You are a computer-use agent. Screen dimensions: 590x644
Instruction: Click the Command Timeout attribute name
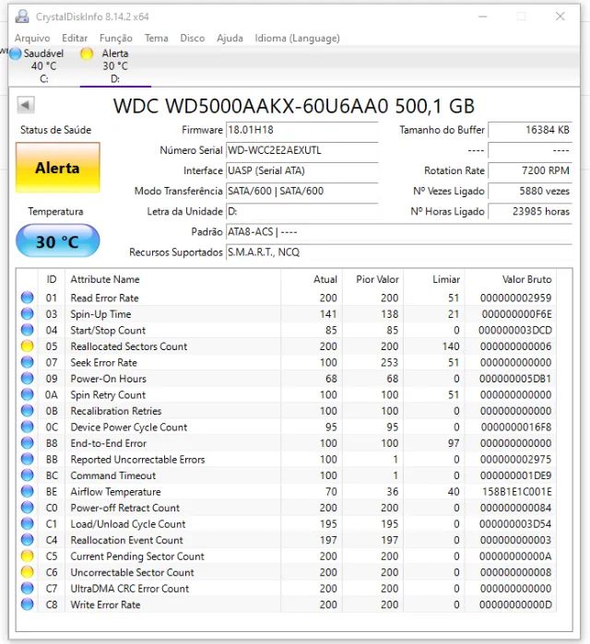(x=113, y=475)
